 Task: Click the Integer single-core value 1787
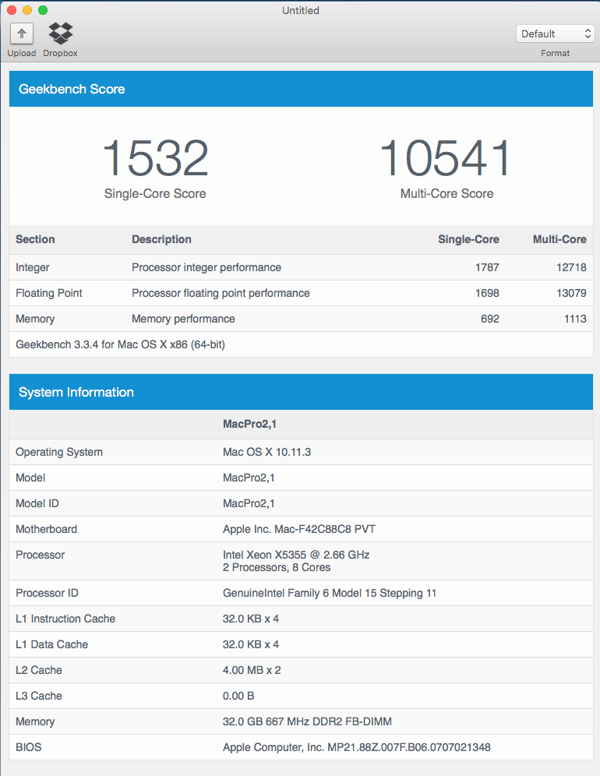487,268
